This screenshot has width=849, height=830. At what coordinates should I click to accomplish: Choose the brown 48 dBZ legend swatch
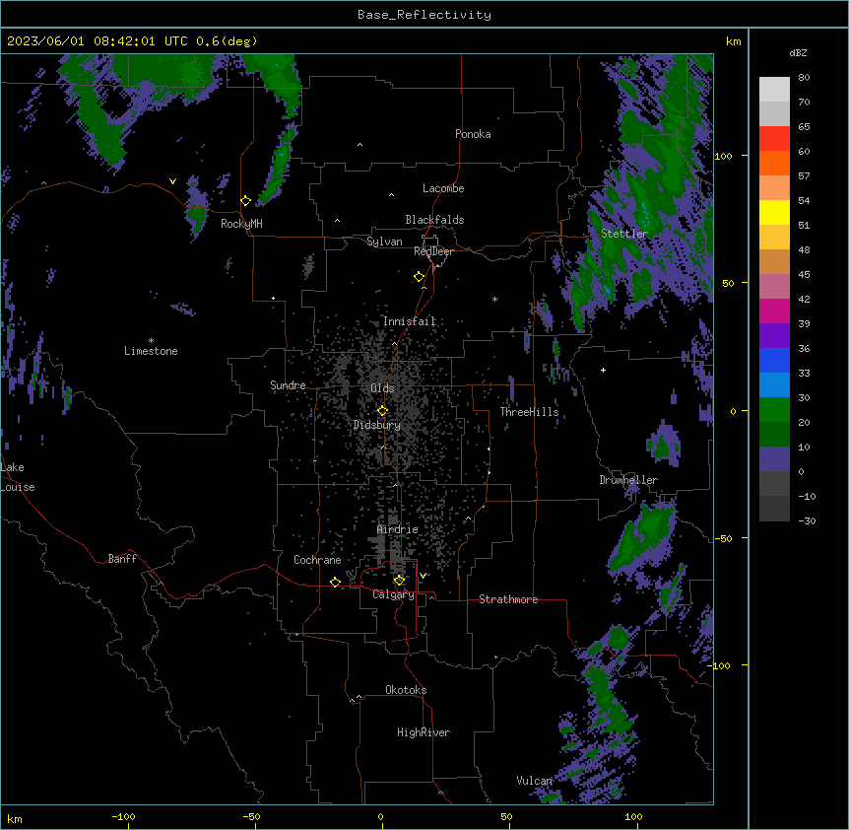[x=774, y=261]
